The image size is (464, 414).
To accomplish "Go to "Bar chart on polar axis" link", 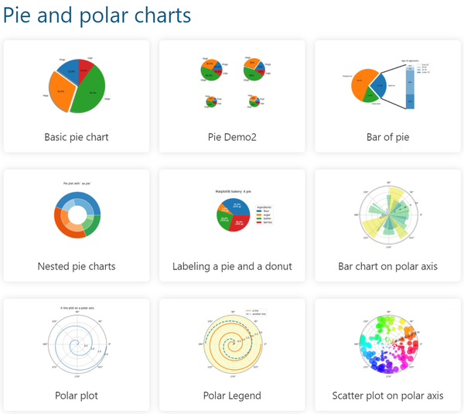I will point(387,266).
